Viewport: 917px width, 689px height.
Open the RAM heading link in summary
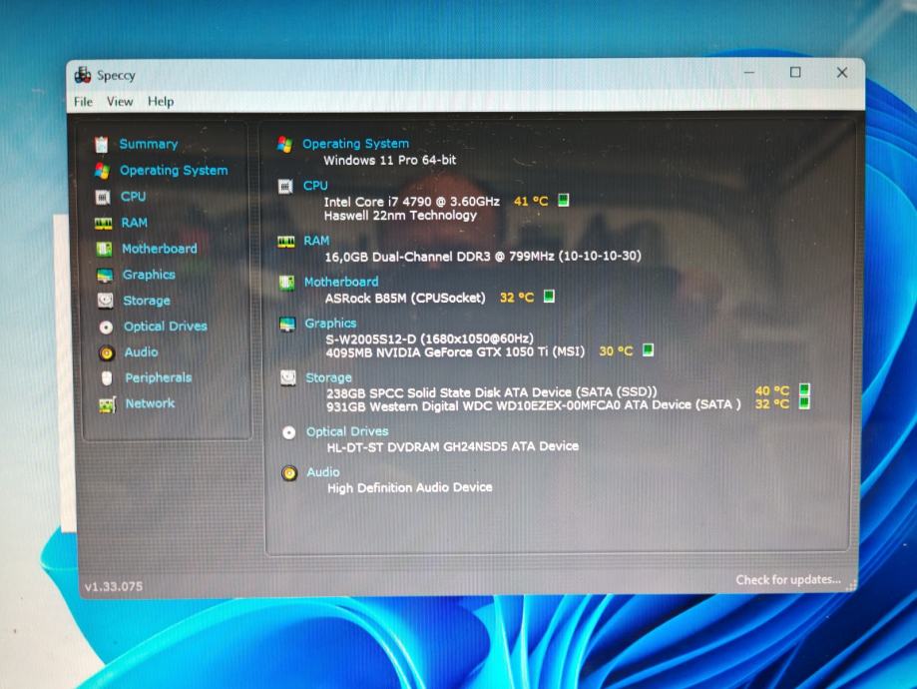click(316, 241)
